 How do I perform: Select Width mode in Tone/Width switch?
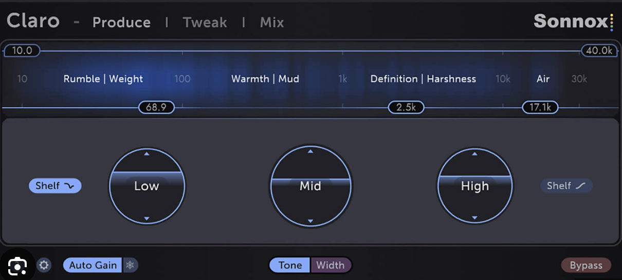[x=331, y=265]
